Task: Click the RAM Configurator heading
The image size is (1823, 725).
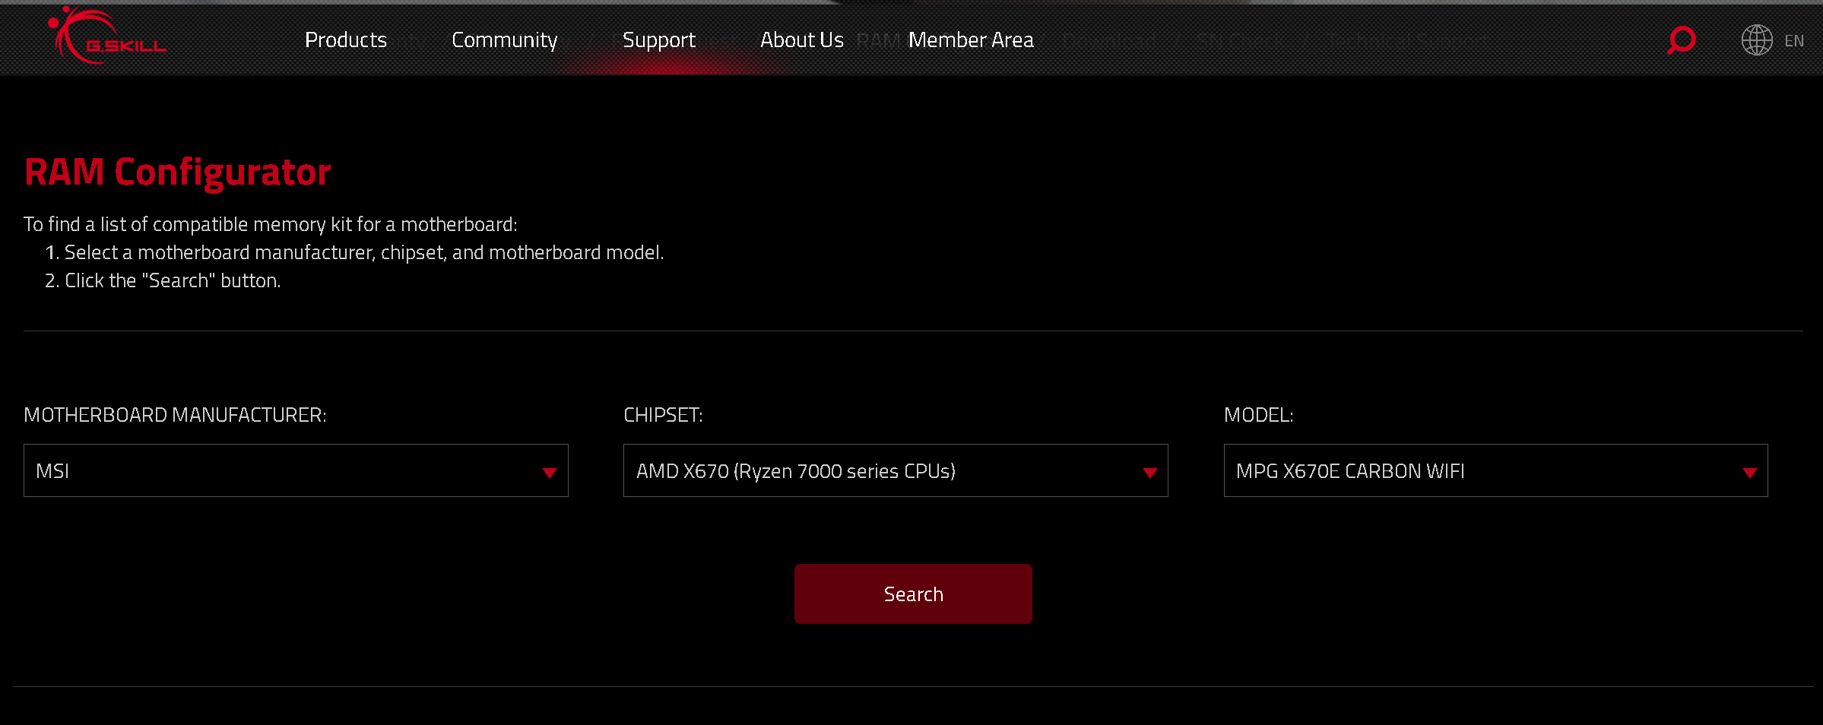Action: pyautogui.click(x=178, y=173)
